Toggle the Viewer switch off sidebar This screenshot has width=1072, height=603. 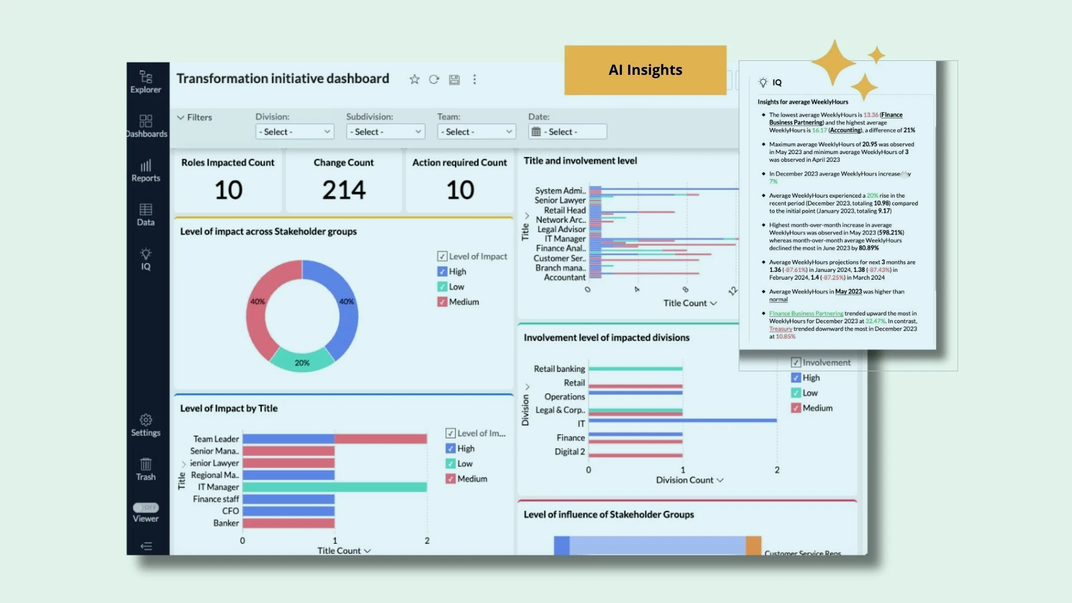point(146,508)
